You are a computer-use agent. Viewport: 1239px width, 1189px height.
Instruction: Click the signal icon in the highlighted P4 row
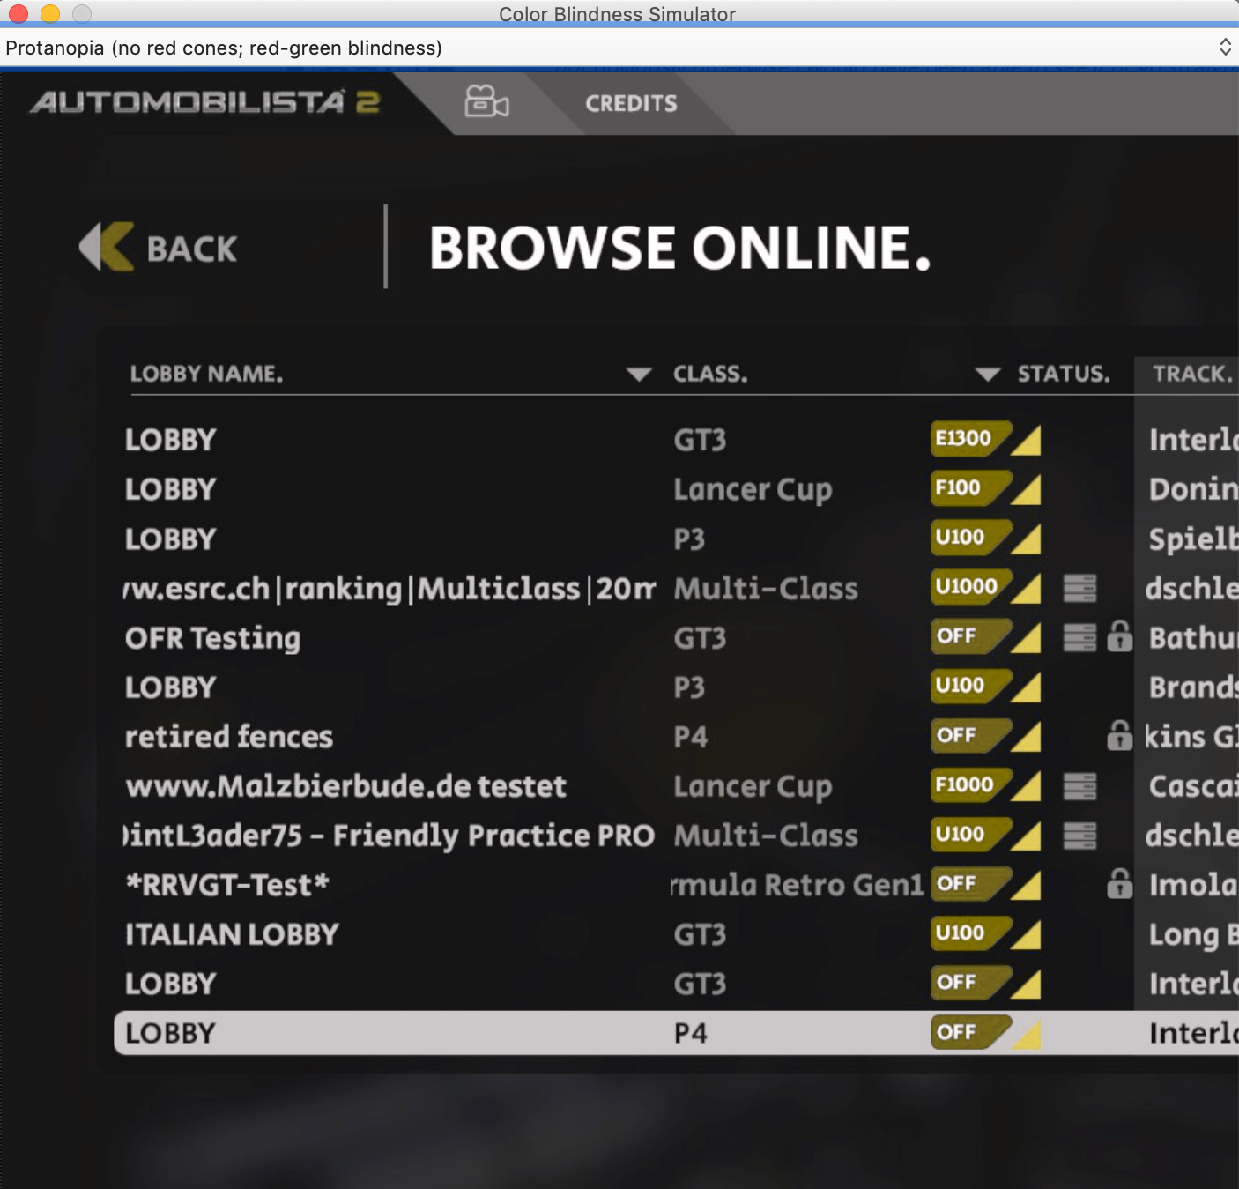tap(1026, 1034)
